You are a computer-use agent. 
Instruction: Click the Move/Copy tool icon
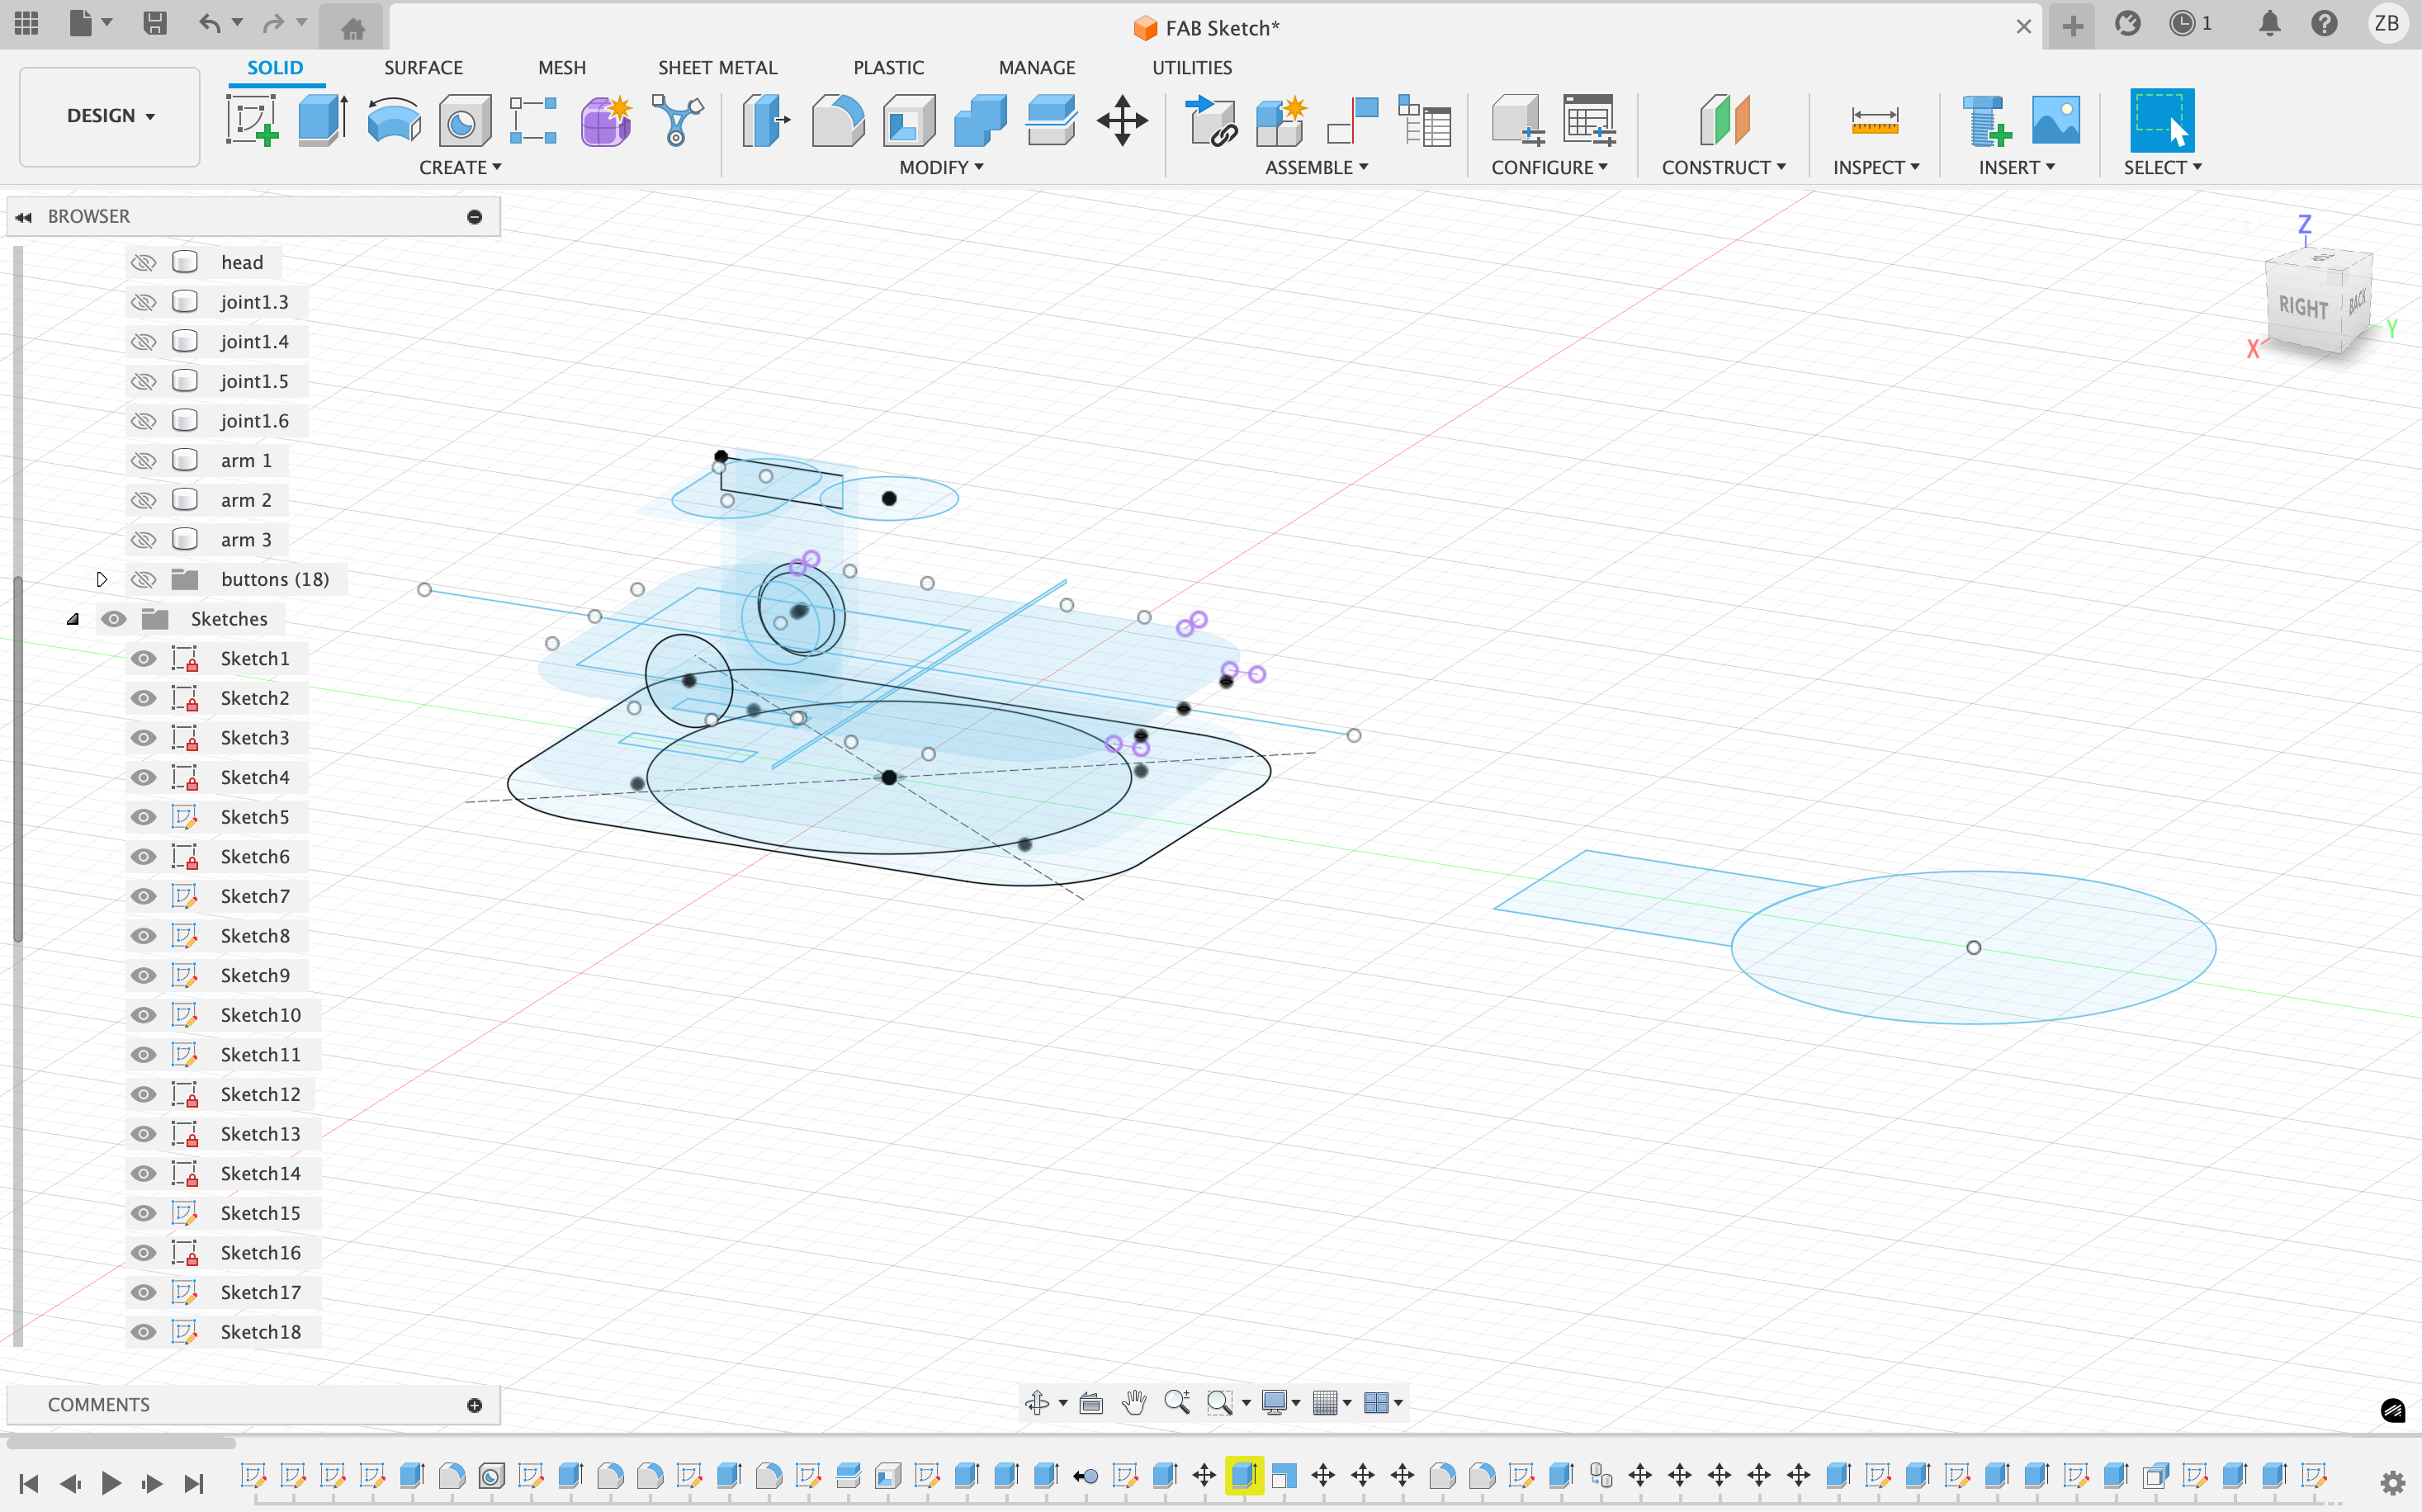click(1122, 121)
